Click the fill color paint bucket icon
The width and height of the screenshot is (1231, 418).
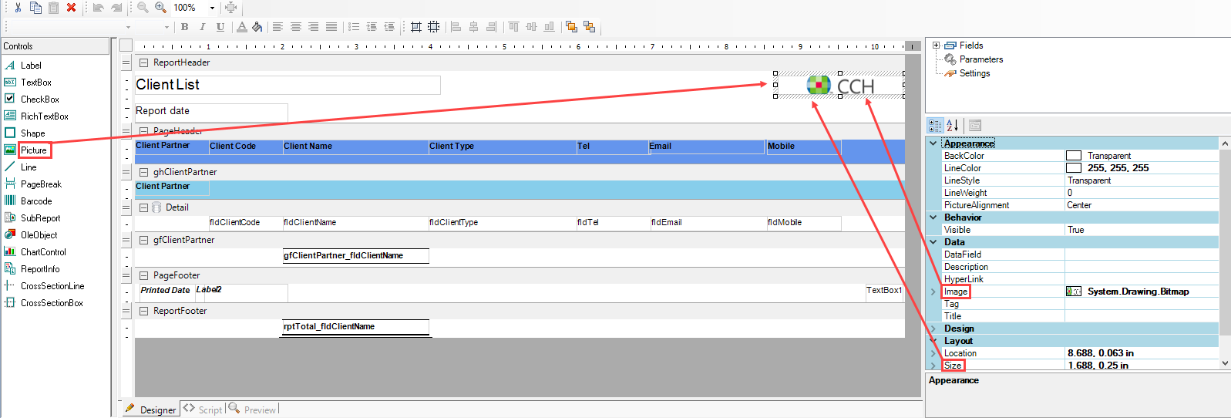click(257, 27)
